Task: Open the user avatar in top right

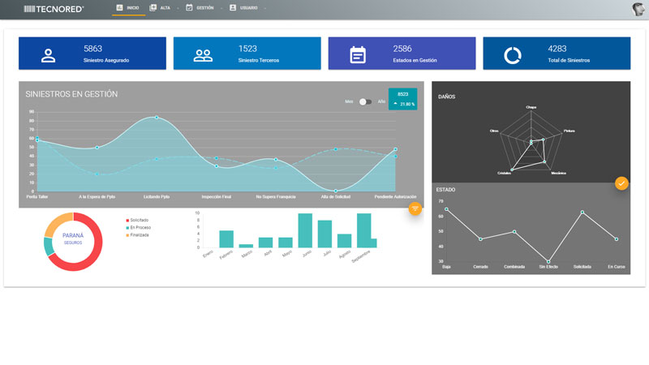Action: pyautogui.click(x=638, y=9)
